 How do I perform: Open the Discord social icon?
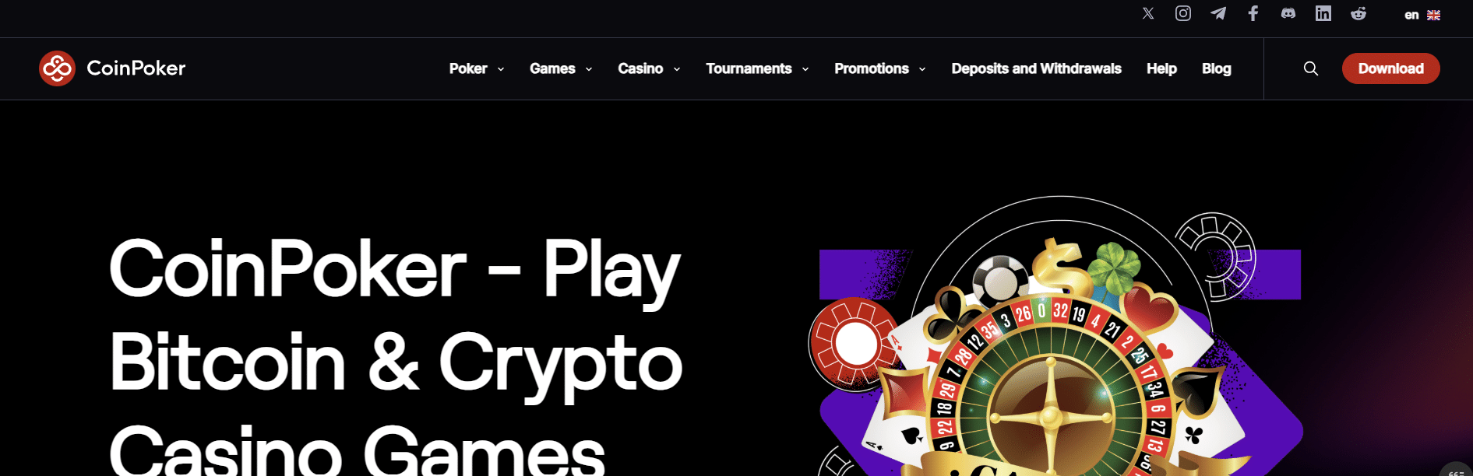[1288, 13]
